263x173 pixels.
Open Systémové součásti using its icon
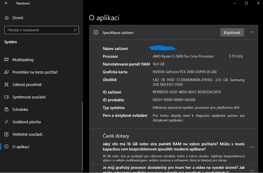coord(6,97)
